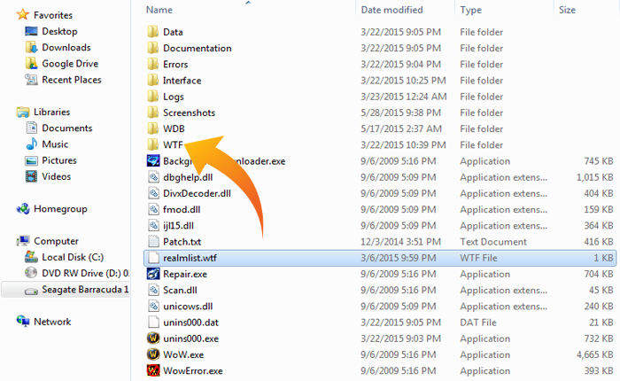The width and height of the screenshot is (620, 381).
Task: Click the Screenshots folder icon
Action: [x=153, y=113]
